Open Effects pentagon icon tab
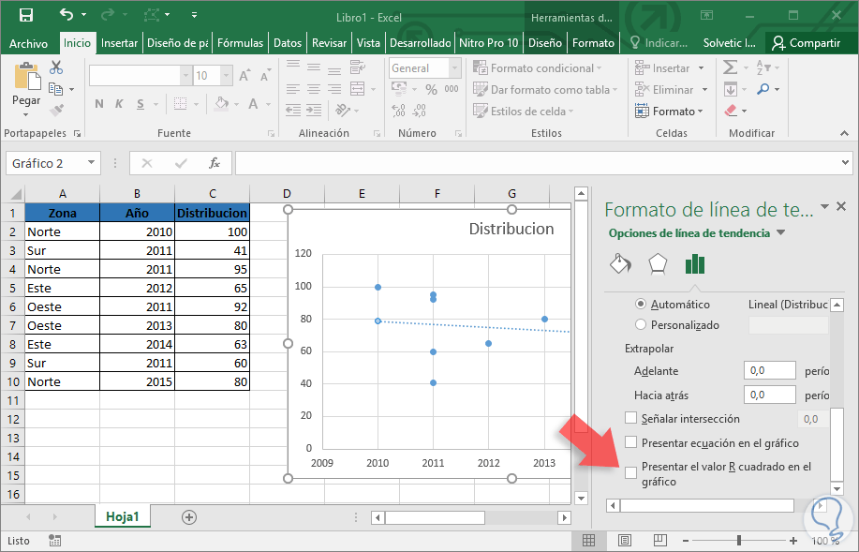The width and height of the screenshot is (859, 552). pyautogui.click(x=658, y=263)
